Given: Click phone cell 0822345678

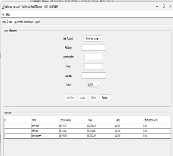Looking at the screenshot, I should [101, 126].
